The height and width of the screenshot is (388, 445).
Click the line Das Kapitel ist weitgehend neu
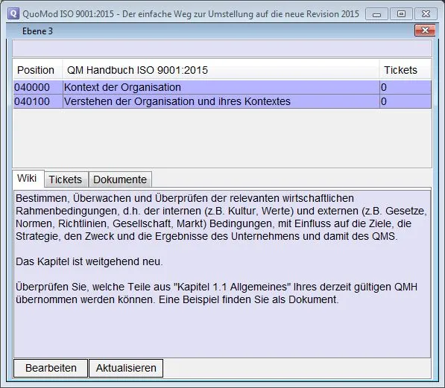click(x=89, y=261)
